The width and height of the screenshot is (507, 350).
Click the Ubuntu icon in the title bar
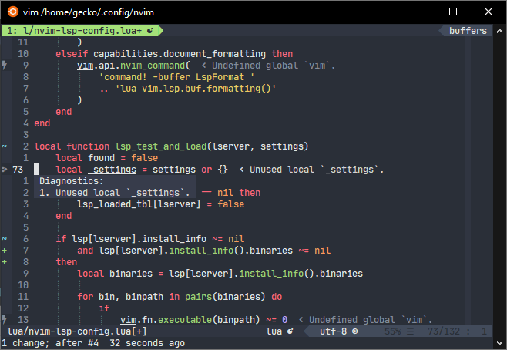12,12
